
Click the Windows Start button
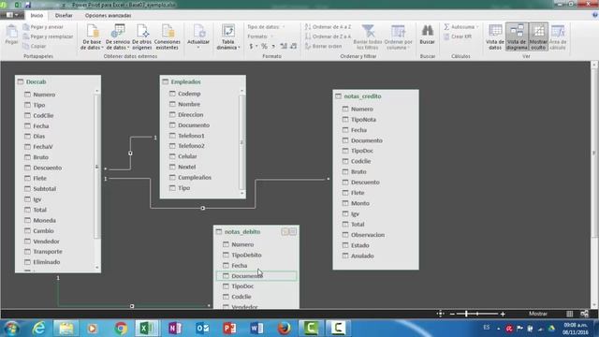(11, 329)
